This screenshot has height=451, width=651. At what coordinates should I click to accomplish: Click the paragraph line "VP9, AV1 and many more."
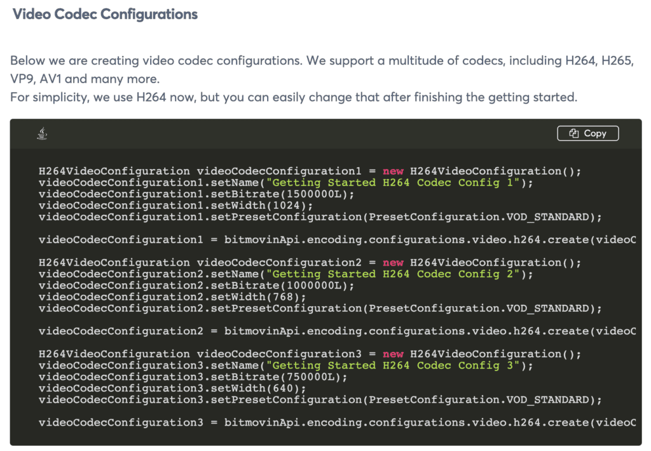(x=85, y=79)
